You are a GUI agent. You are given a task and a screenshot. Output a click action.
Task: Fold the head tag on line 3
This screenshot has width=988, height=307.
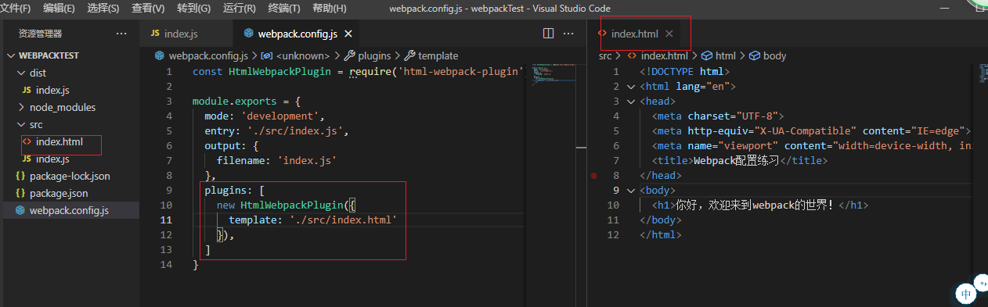(x=631, y=102)
